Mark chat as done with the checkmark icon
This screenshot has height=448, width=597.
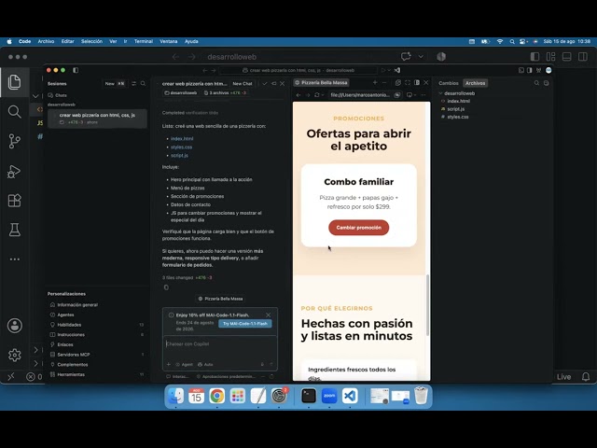(x=265, y=83)
